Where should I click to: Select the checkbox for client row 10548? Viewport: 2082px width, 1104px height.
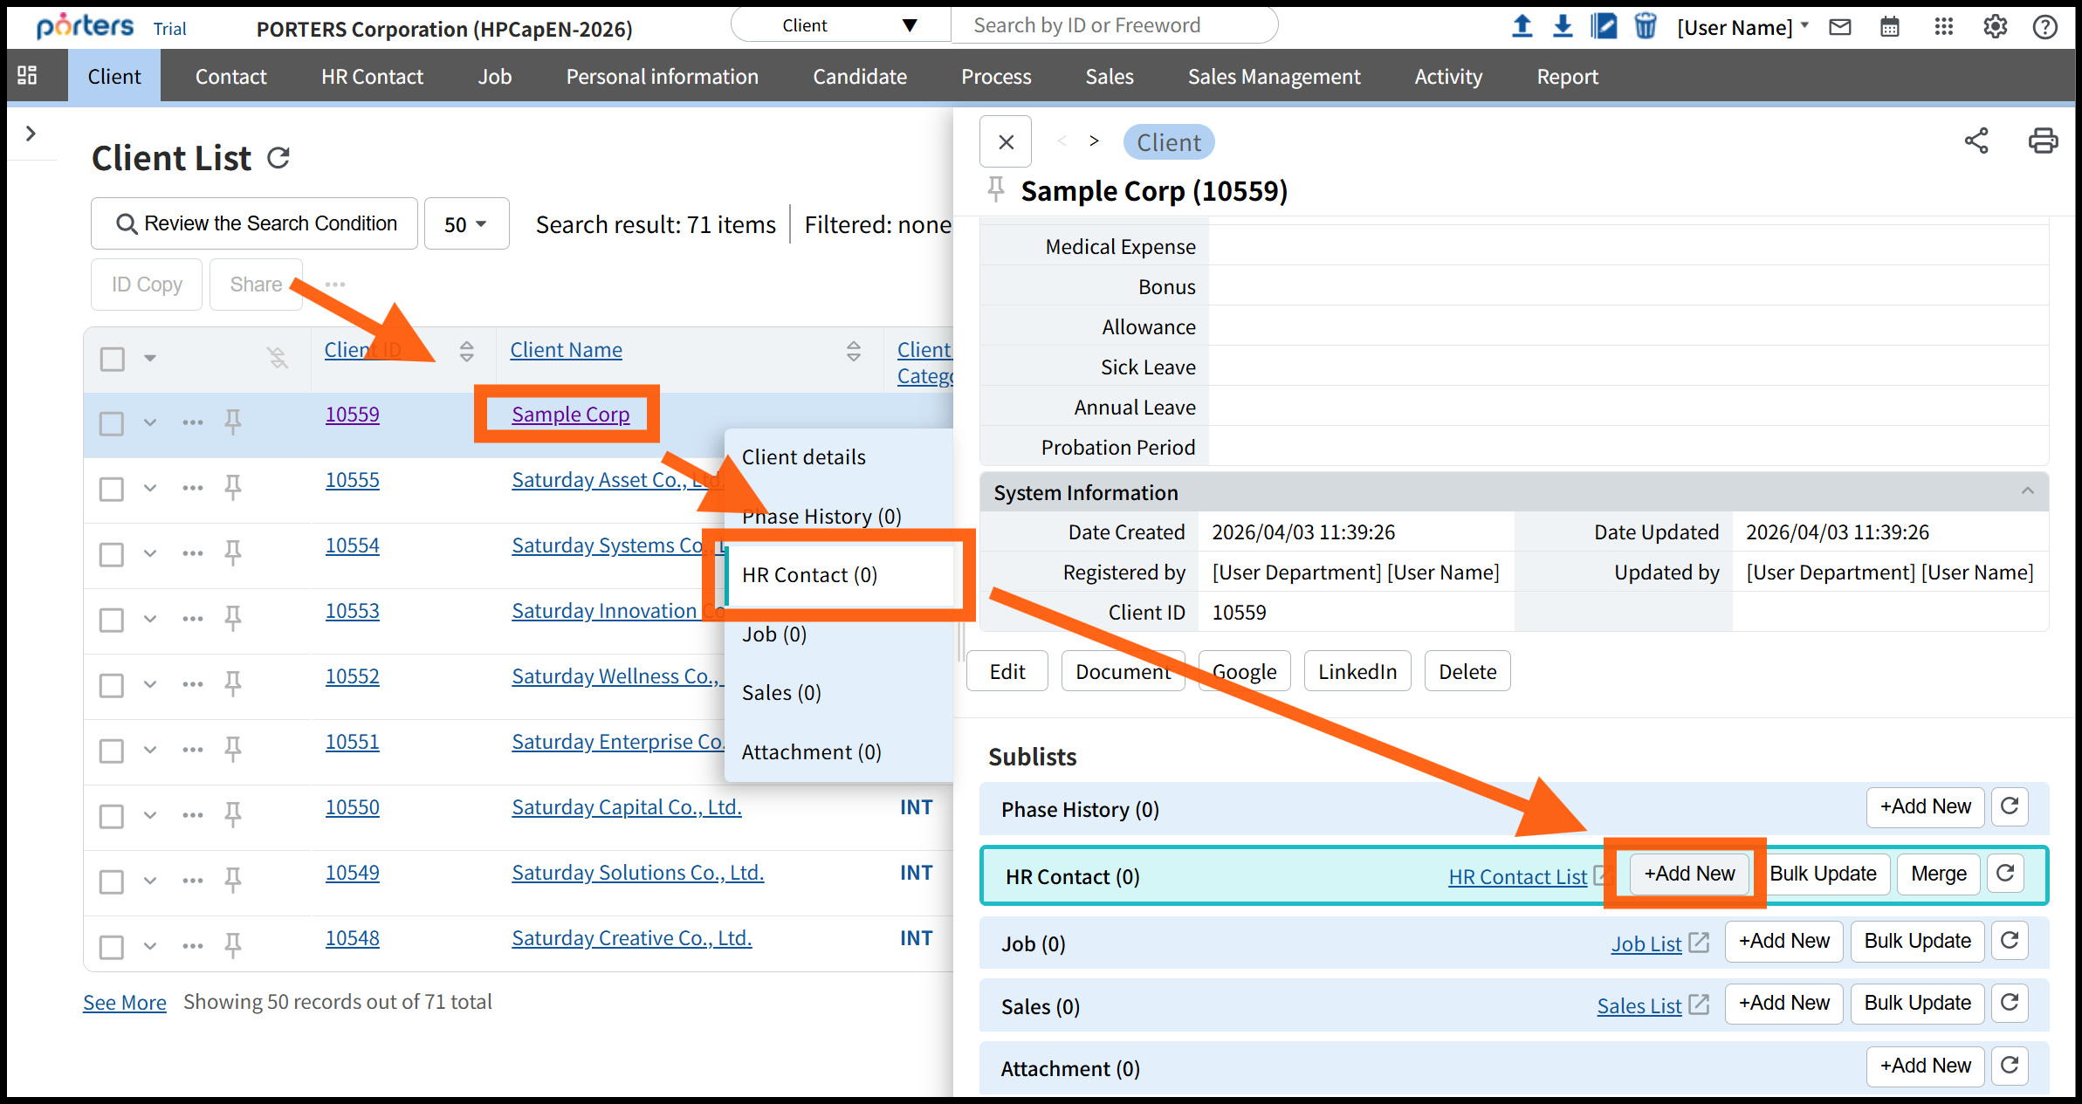(112, 947)
